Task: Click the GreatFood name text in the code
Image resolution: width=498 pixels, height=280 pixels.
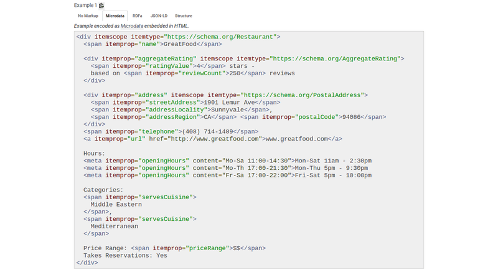Action: click(x=179, y=44)
